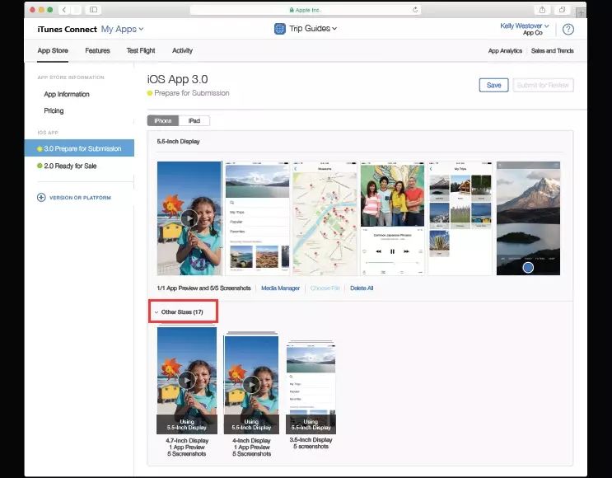Open Kelly Westover account menu
The width and height of the screenshot is (612, 478).
pos(525,26)
